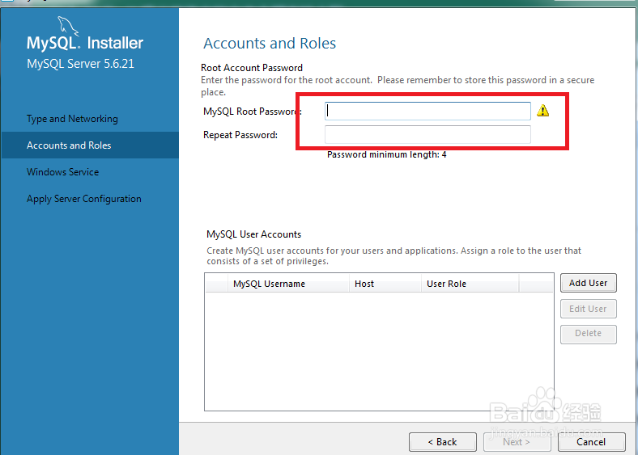The width and height of the screenshot is (638, 455).
Task: Click the Password minimum length: 4 note
Action: [386, 154]
